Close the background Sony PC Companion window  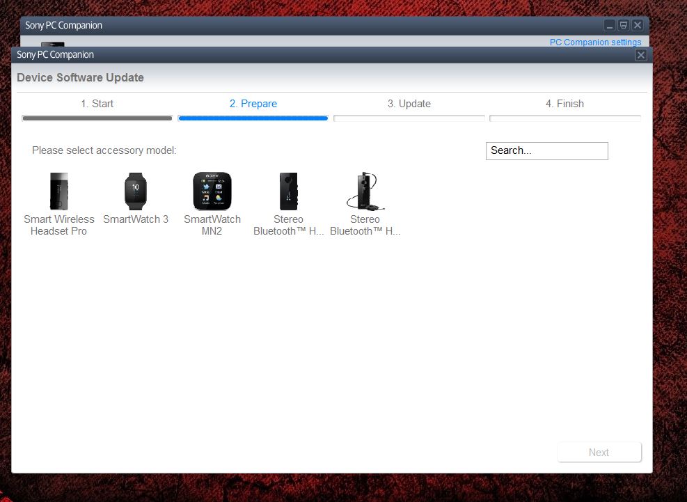tap(638, 26)
